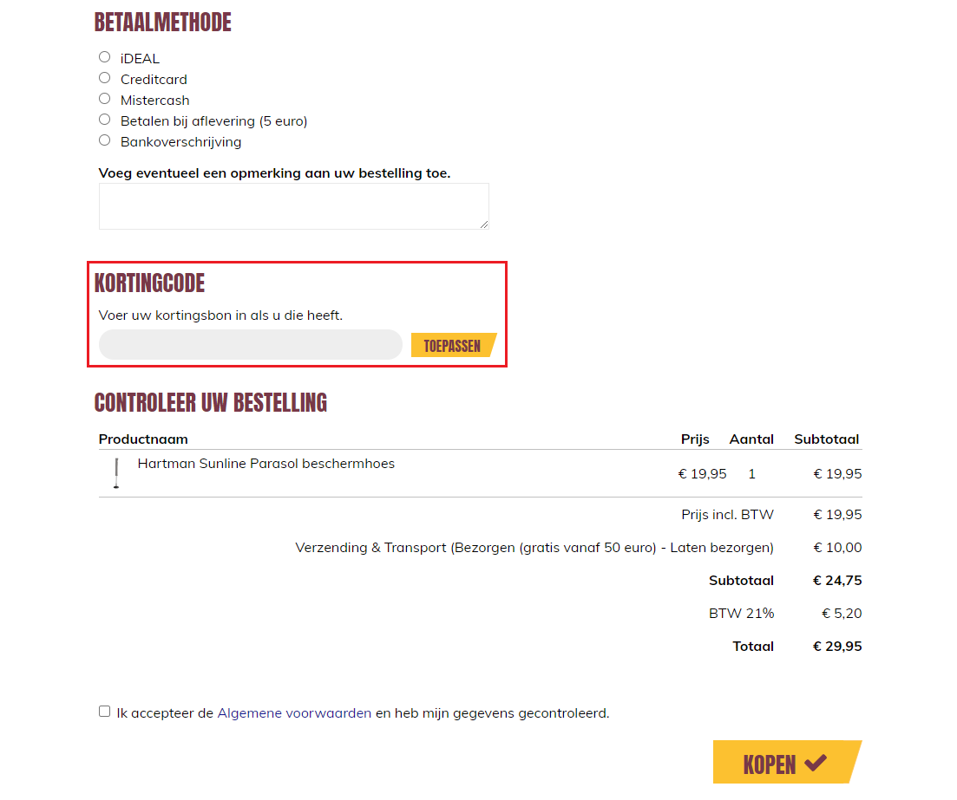Open the Hartman Sunline Parasol beschermhoes product link

266,463
